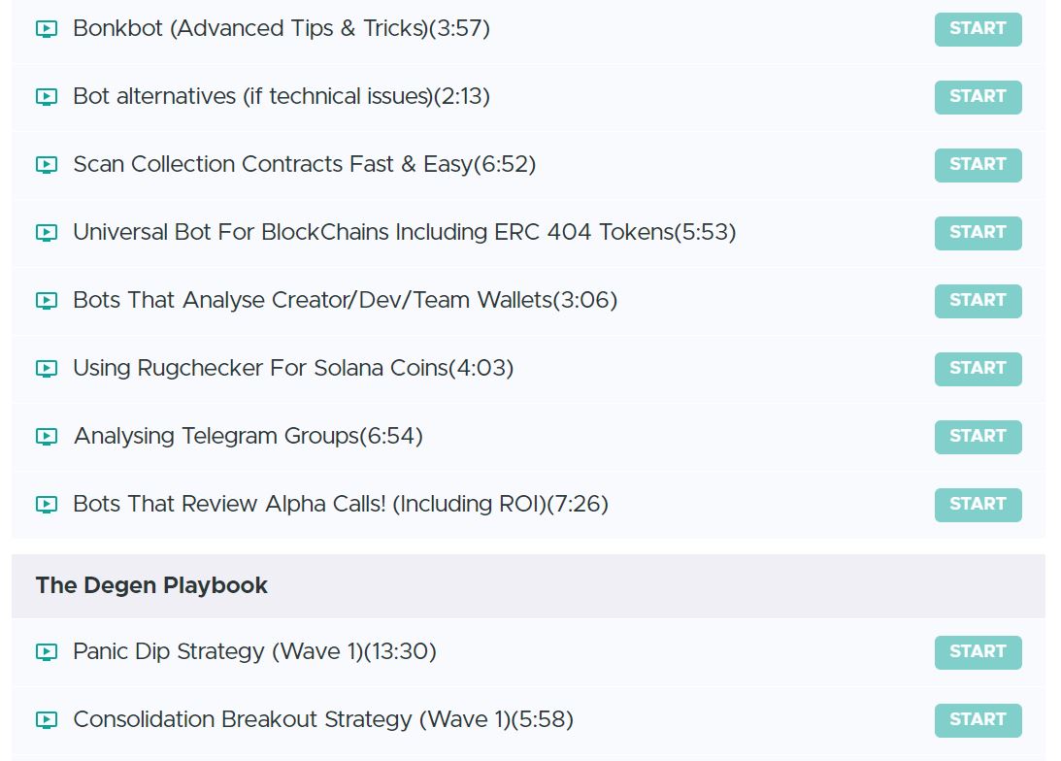Hit START on Bots That Analyse Wallets
Image resolution: width=1061 pixels, height=761 pixels.
(x=978, y=301)
